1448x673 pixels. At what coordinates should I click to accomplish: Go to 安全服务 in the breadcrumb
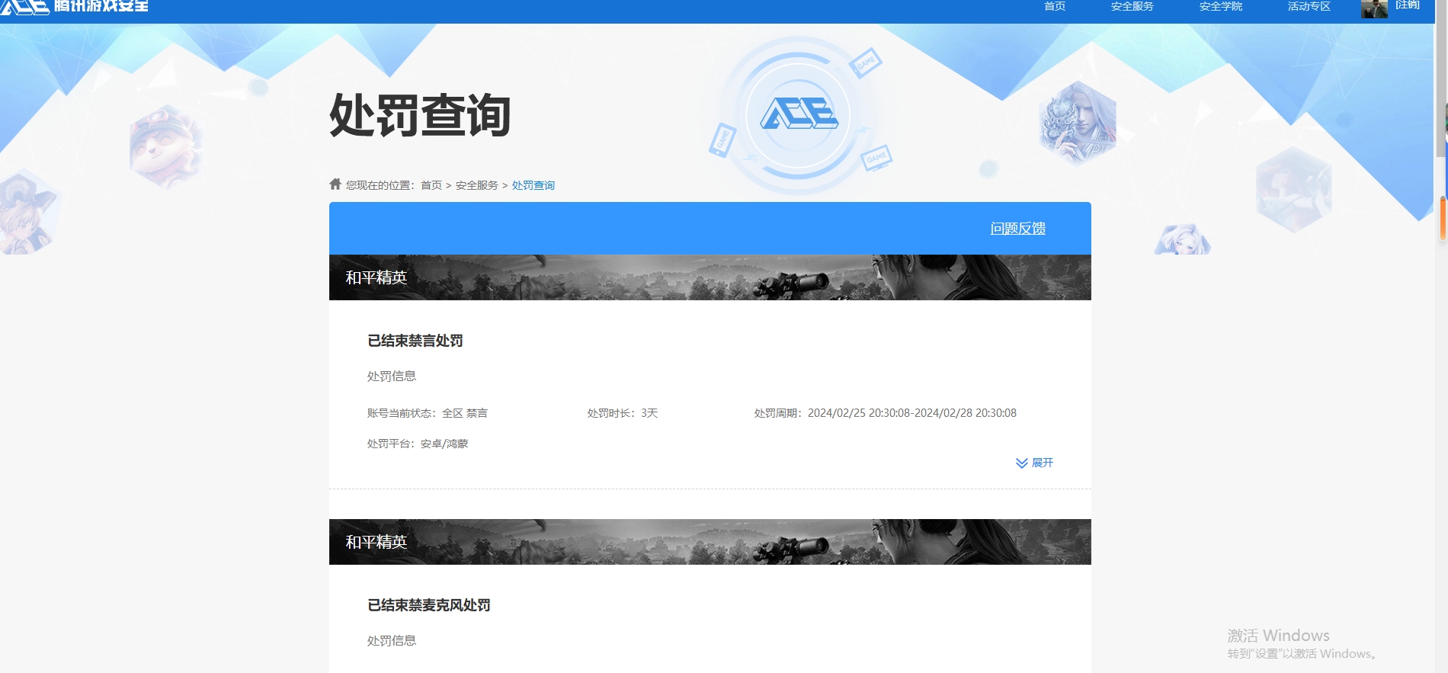pos(477,185)
